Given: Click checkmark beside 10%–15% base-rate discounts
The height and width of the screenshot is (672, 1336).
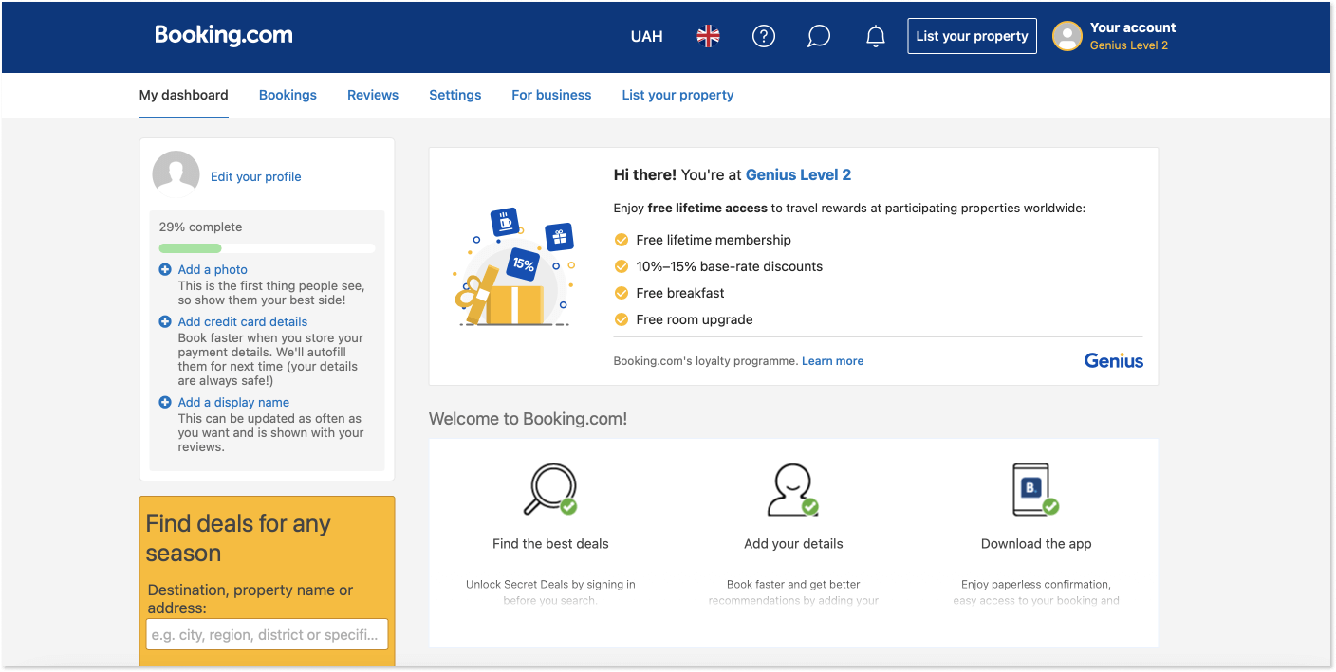Looking at the screenshot, I should coord(622,266).
